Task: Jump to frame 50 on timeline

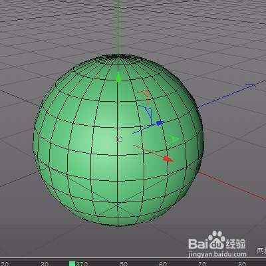Action: click(x=124, y=264)
